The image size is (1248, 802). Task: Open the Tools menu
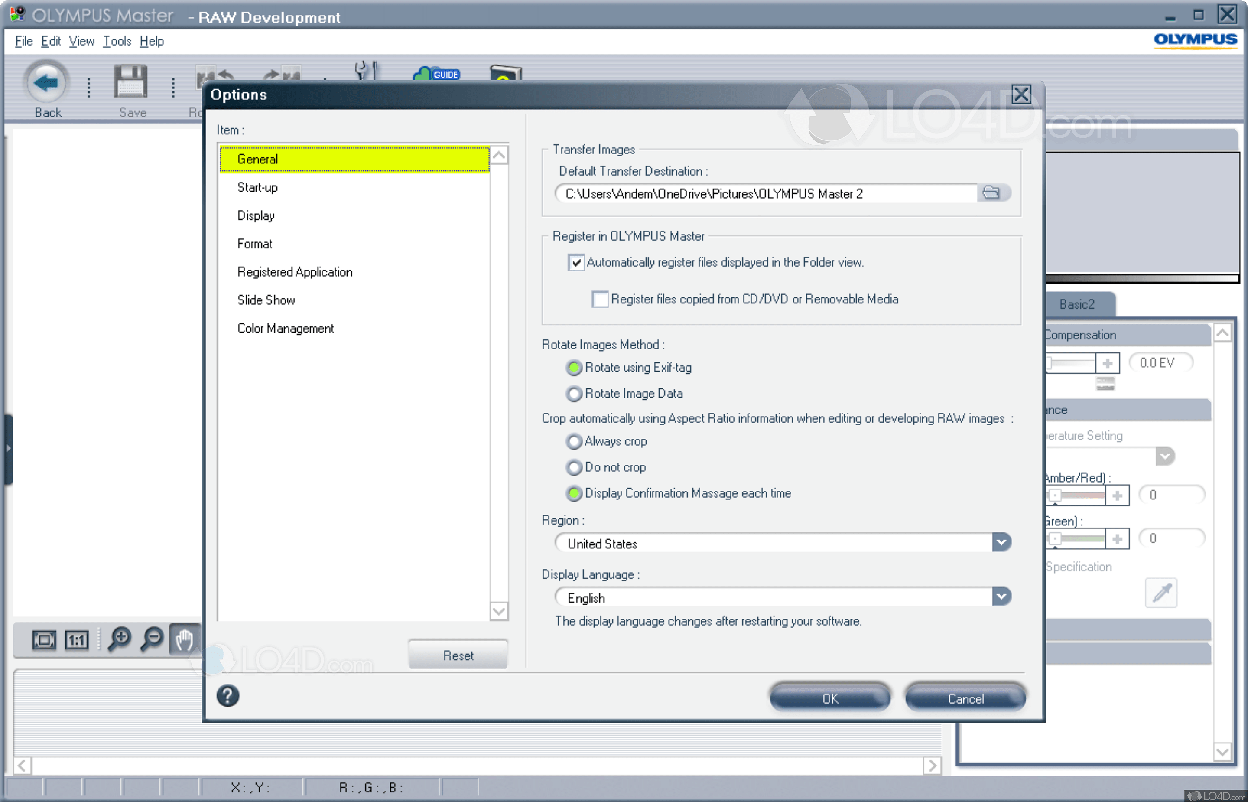117,41
